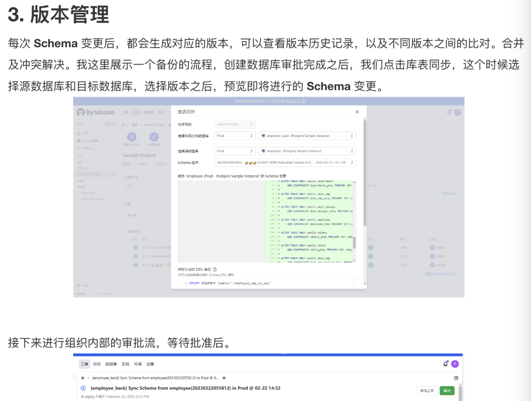The width and height of the screenshot is (531, 401).
Task: Click the 变更数据 round pencil icon
Action: coord(154,136)
